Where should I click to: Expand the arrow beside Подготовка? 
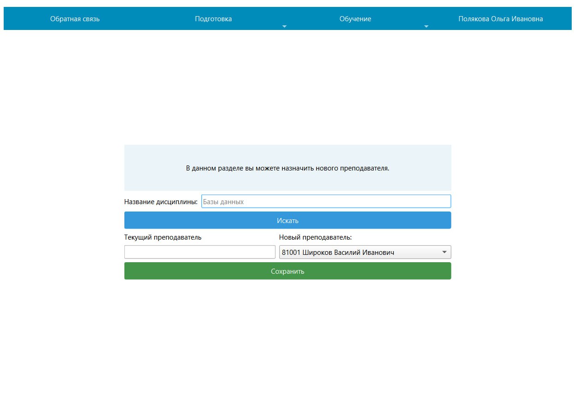[284, 26]
